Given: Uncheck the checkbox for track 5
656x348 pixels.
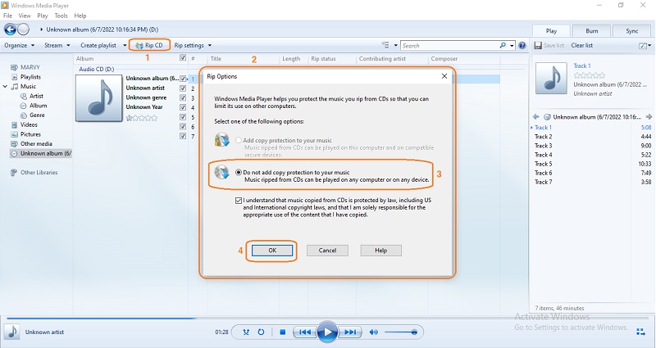Looking at the screenshot, I should click(183, 117).
